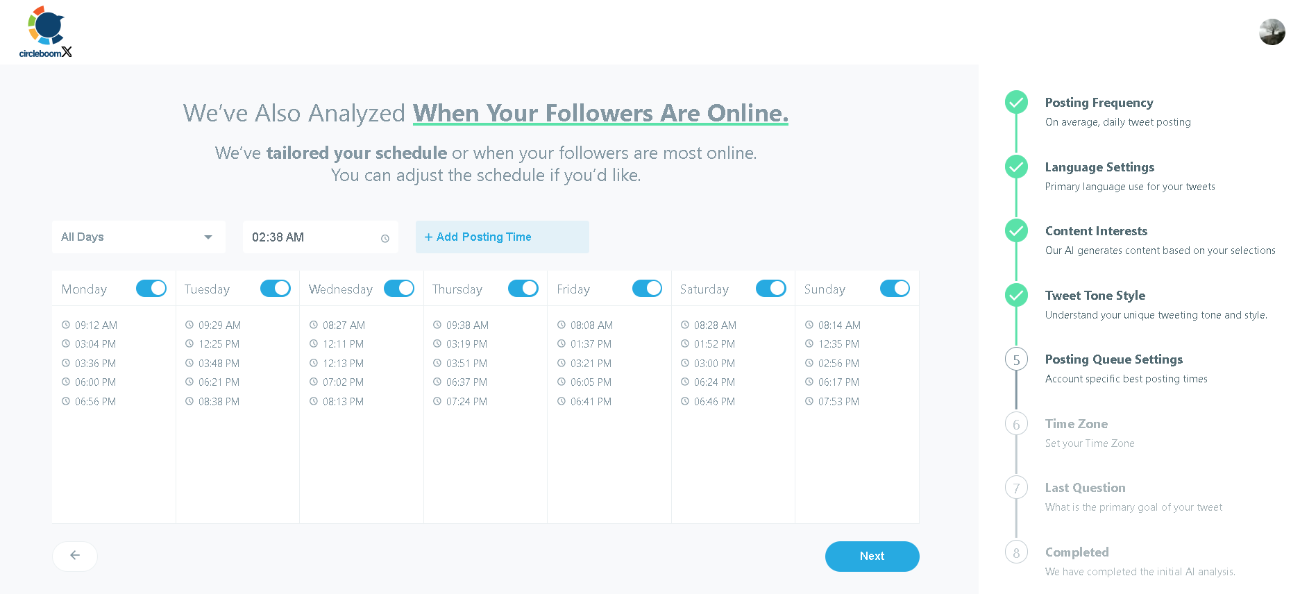Click the green checkmark beside Tweet Tone Style

[1015, 295]
